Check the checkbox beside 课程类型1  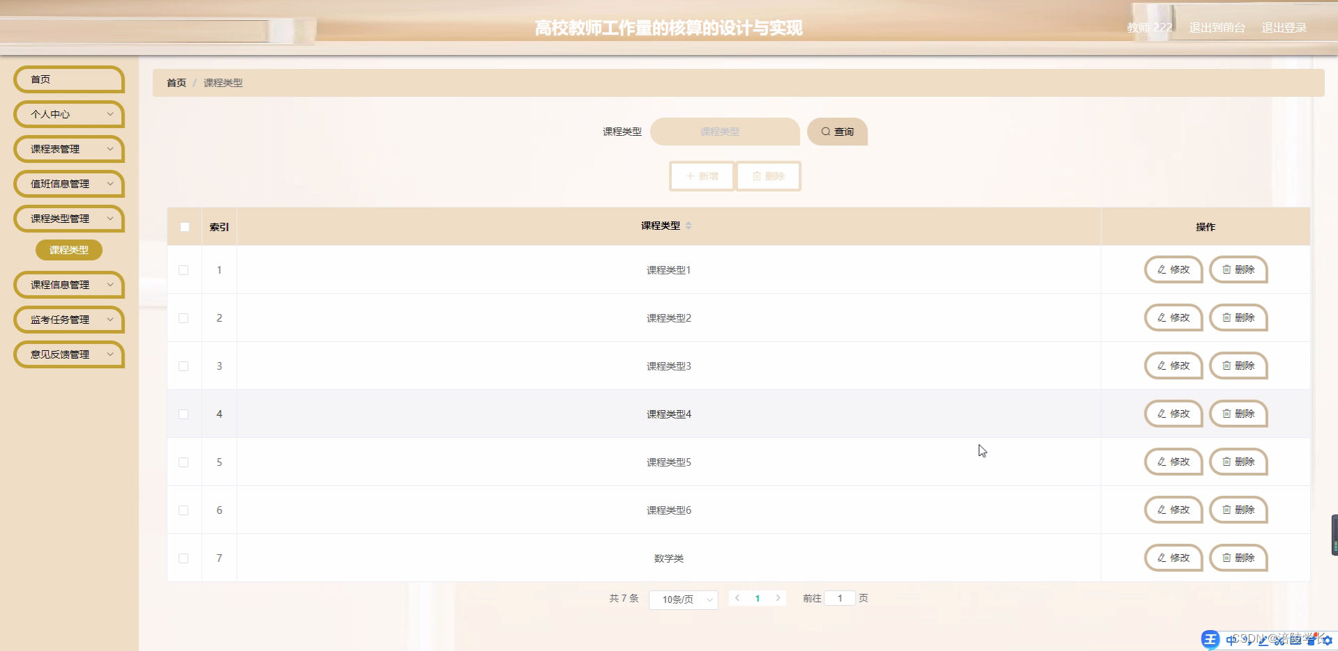184,270
